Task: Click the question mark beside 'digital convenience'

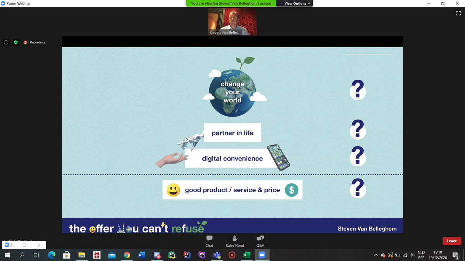Action: point(358,156)
